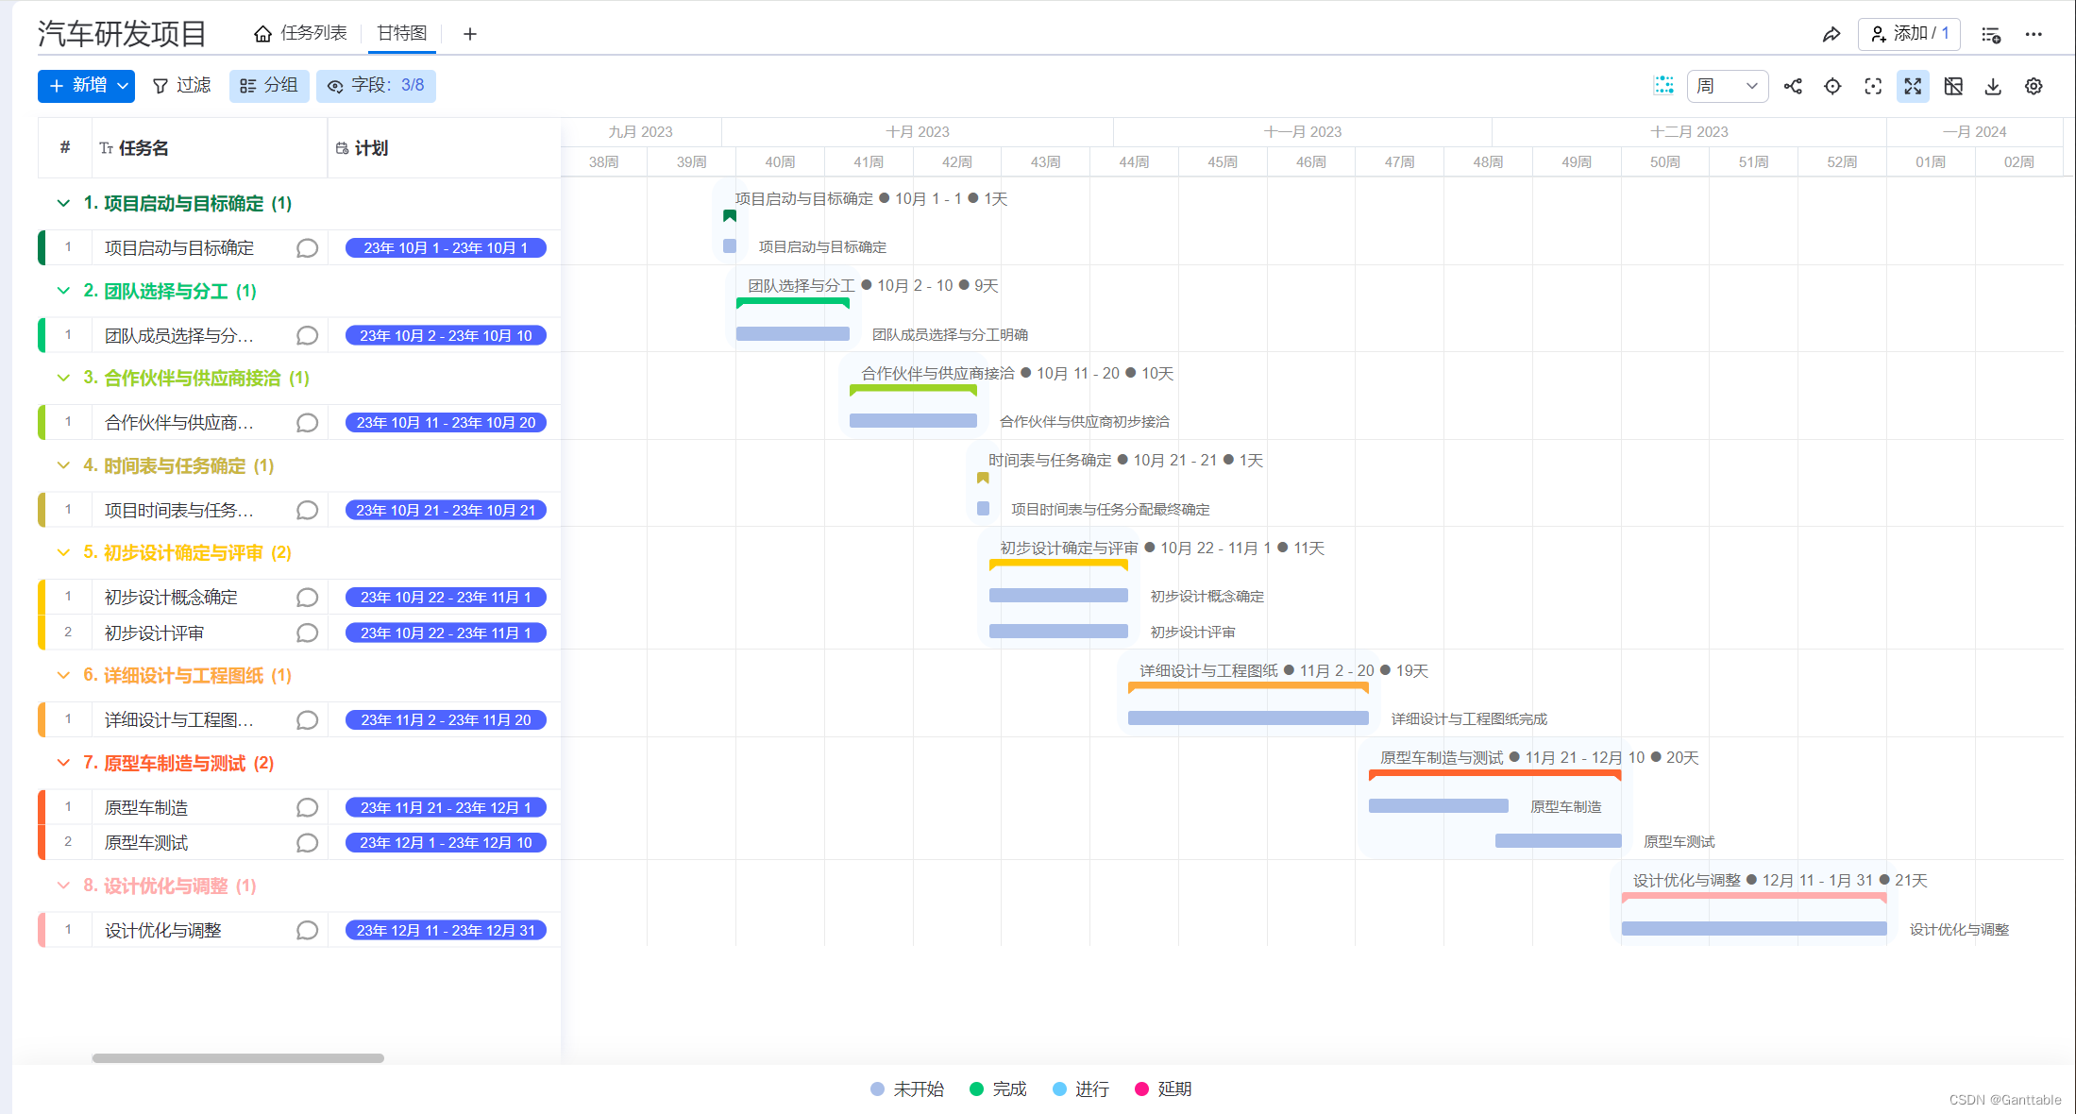Image resolution: width=2076 pixels, height=1114 pixels.
Task: Click the locate-today crosshair icon
Action: click(x=1832, y=86)
